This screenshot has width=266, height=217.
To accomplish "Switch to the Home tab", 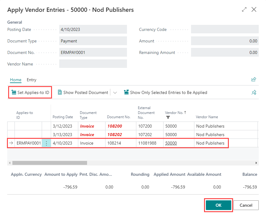I will pos(16,80).
